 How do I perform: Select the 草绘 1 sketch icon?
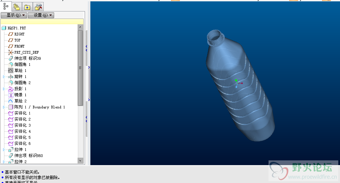(10, 71)
